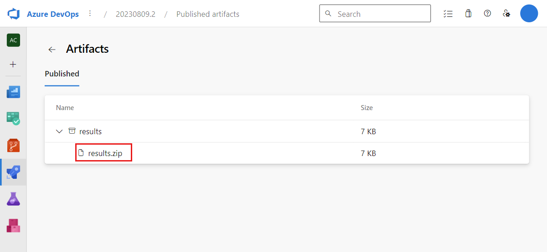
Task: Click the plus icon to add new
Action: tap(13, 65)
